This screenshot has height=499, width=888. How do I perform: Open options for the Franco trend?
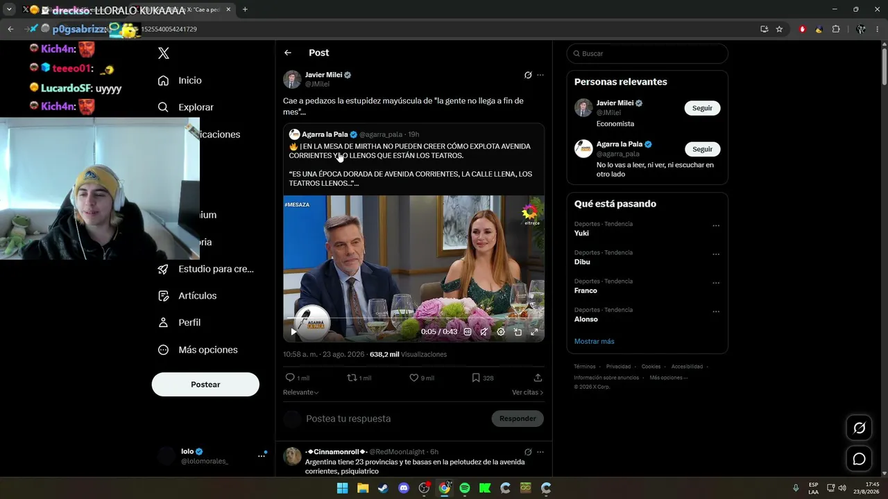tap(716, 283)
